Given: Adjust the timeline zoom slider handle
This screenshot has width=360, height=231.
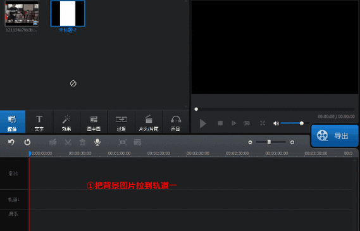Looking at the screenshot, I should 269,142.
